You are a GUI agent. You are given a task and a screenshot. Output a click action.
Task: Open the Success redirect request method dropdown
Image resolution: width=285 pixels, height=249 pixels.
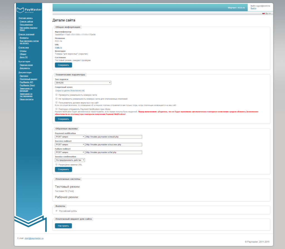[70, 145]
